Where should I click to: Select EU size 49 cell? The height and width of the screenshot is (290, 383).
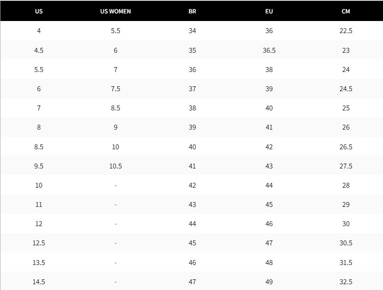click(x=269, y=282)
